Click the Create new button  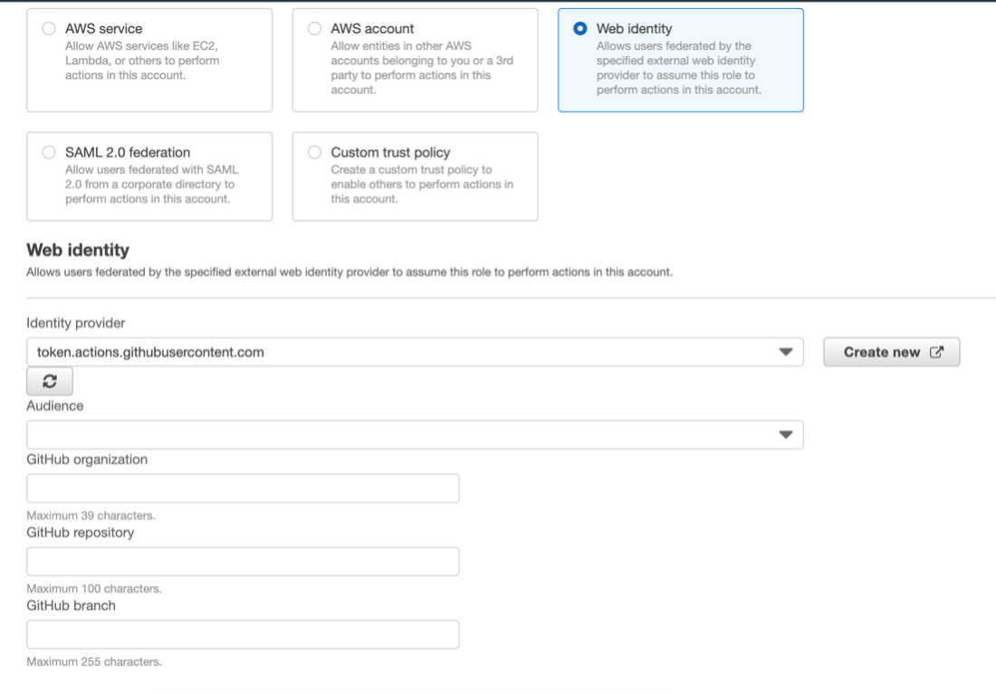click(x=892, y=352)
